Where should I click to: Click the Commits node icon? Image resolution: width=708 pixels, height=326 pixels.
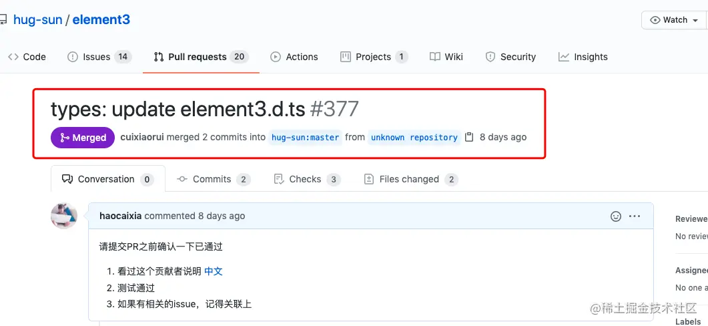182,179
